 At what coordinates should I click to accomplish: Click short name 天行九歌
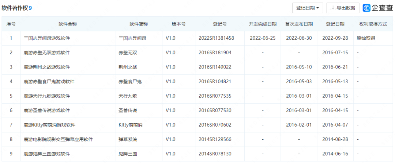(x=128, y=96)
